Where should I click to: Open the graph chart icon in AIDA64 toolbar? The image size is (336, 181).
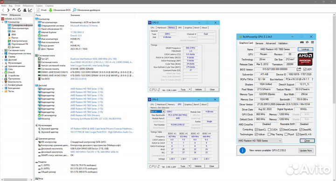[30, 10]
